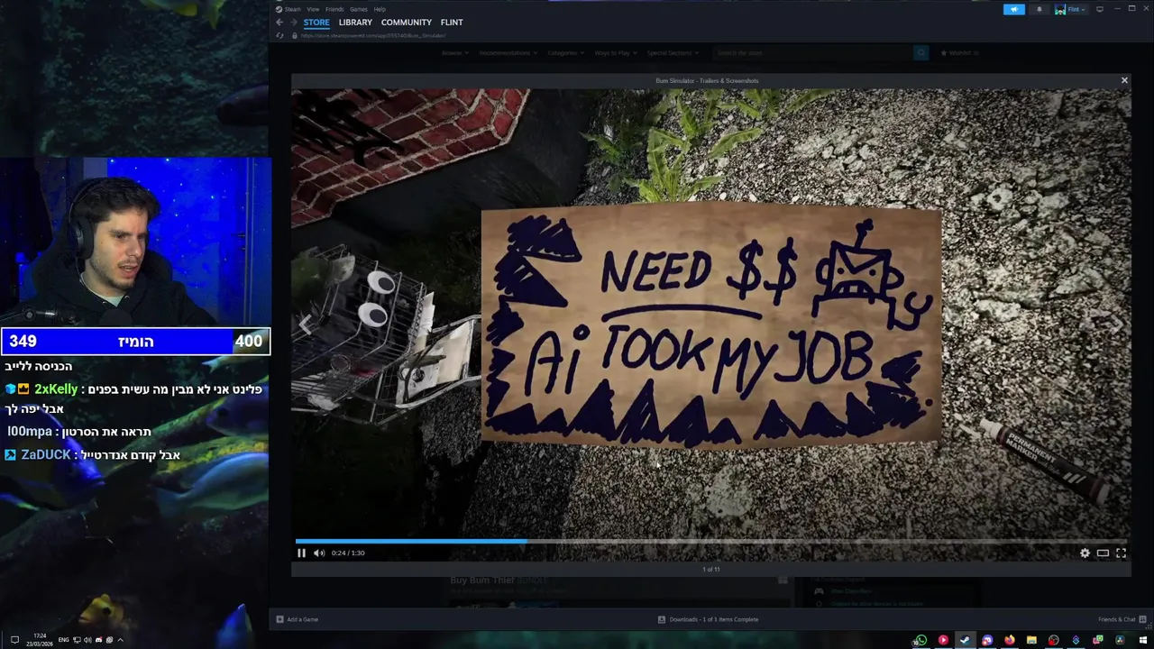Expand the Recommendations dropdown
This screenshot has height=649, width=1154.
point(508,53)
